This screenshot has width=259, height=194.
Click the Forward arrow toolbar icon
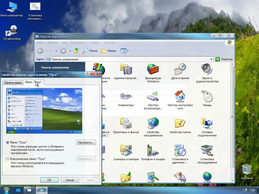(x=63, y=51)
